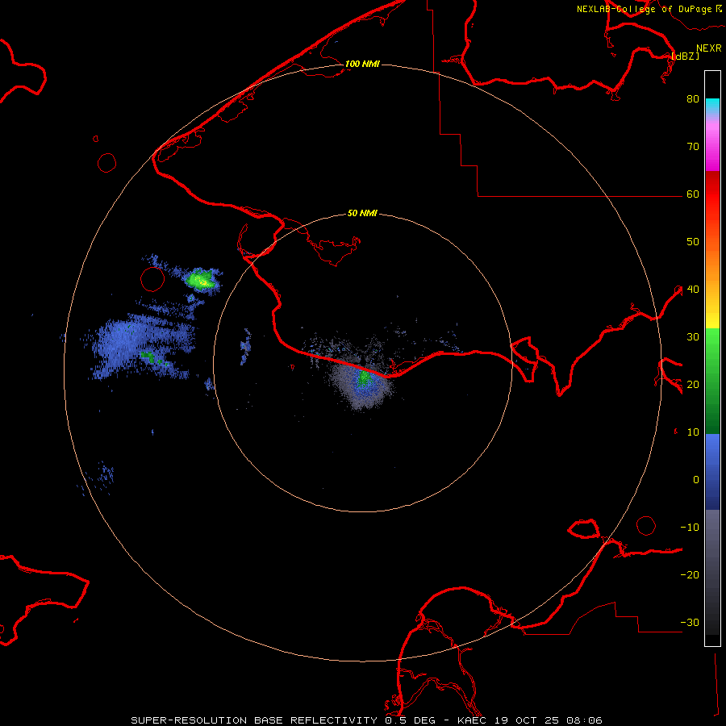Select the 40 value on dBZ scale
This screenshot has width=726, height=726.
[x=693, y=290]
